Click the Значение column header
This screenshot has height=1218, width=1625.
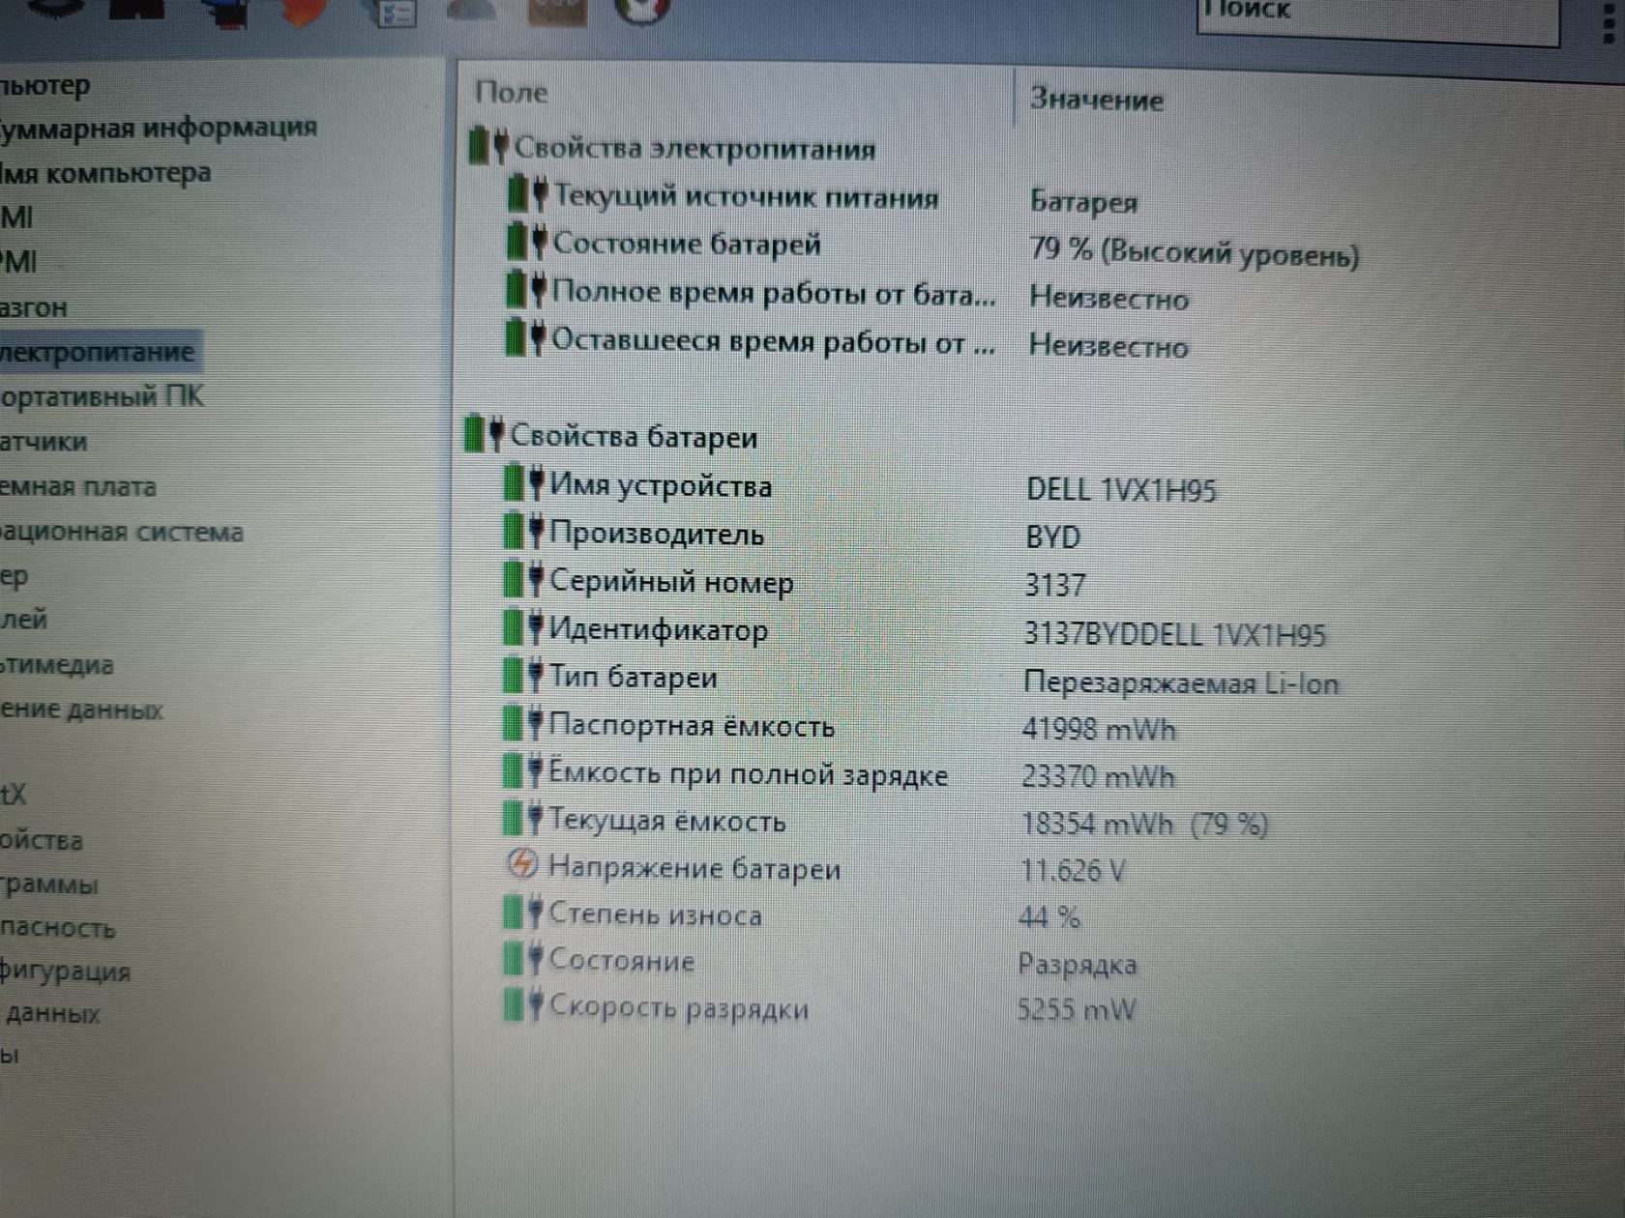tap(1096, 100)
